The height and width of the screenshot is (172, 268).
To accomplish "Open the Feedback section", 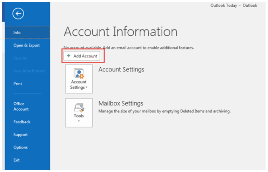I will coord(22,122).
